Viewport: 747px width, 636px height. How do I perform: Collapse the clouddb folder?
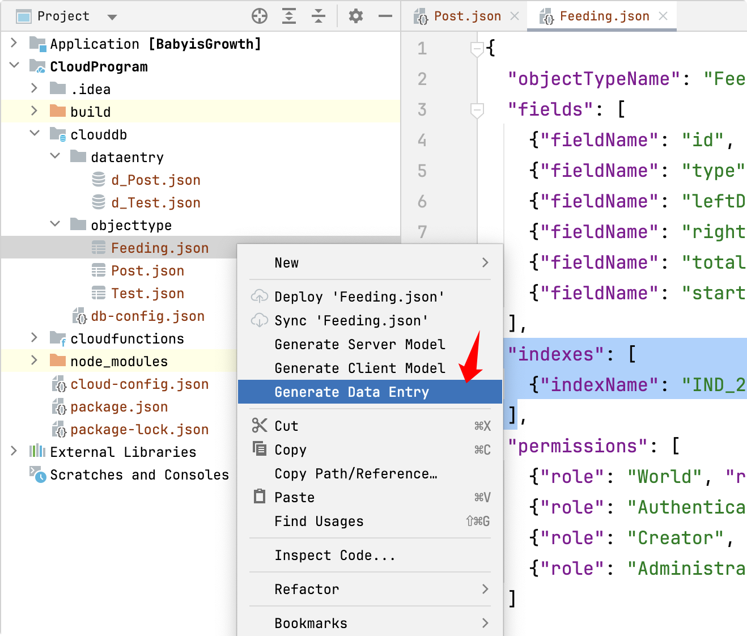35,134
